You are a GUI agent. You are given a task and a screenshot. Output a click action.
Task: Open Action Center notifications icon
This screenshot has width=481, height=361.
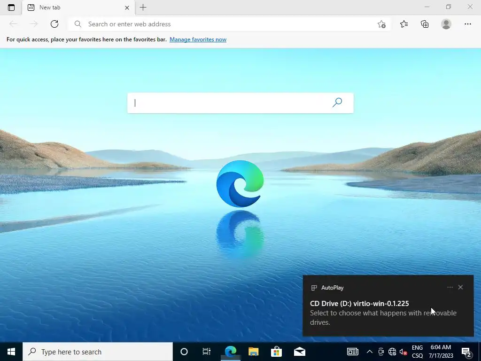point(466,352)
